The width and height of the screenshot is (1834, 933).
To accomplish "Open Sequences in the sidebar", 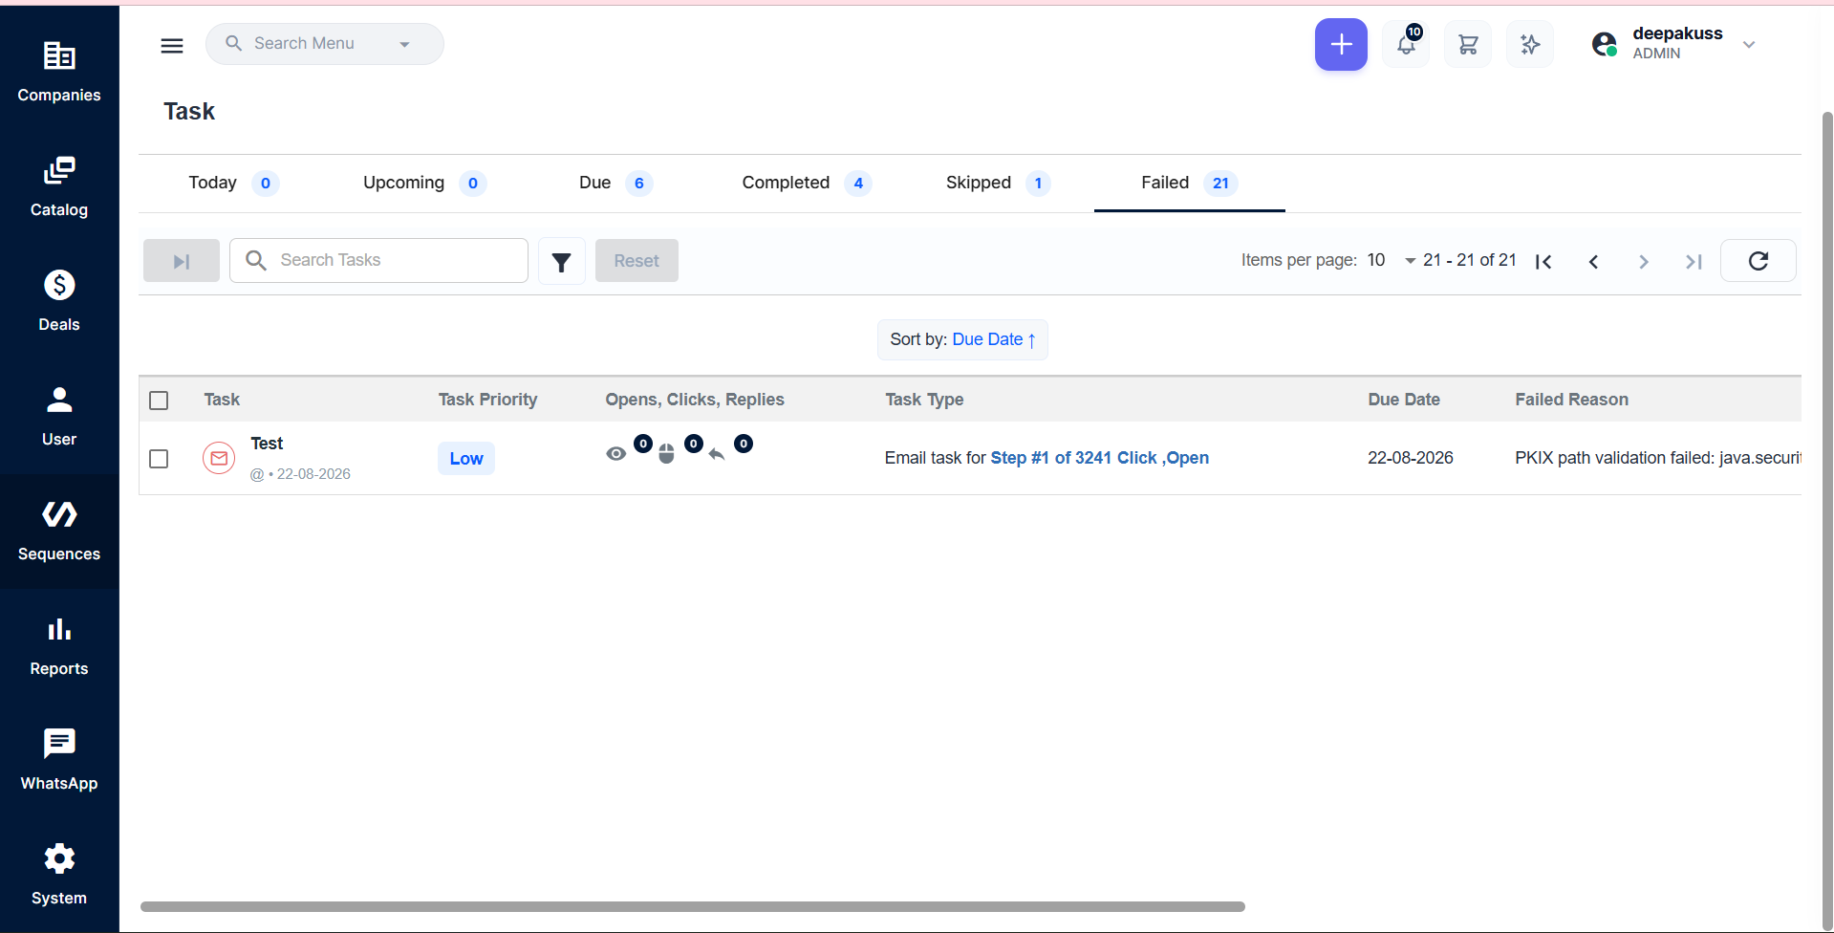I will coord(59,531).
